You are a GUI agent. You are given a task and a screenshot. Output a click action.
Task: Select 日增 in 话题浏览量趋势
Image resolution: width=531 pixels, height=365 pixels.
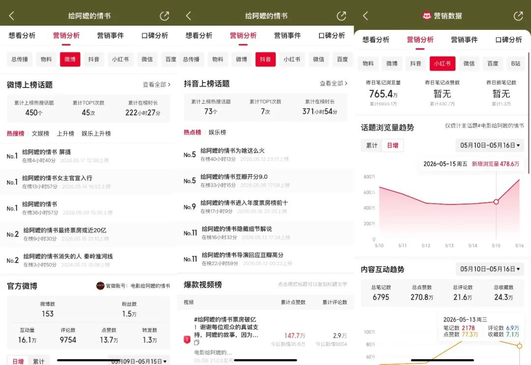(392, 145)
